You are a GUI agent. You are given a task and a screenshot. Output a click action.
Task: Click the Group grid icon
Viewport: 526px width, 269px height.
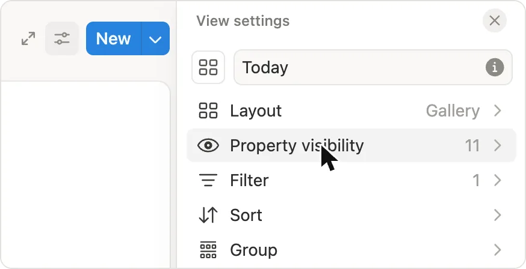(x=208, y=250)
